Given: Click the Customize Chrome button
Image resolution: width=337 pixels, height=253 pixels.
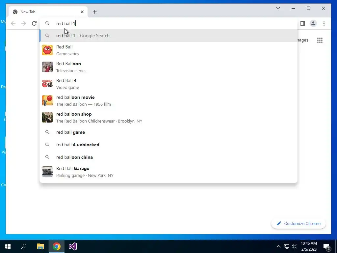Looking at the screenshot, I should coord(298,224).
